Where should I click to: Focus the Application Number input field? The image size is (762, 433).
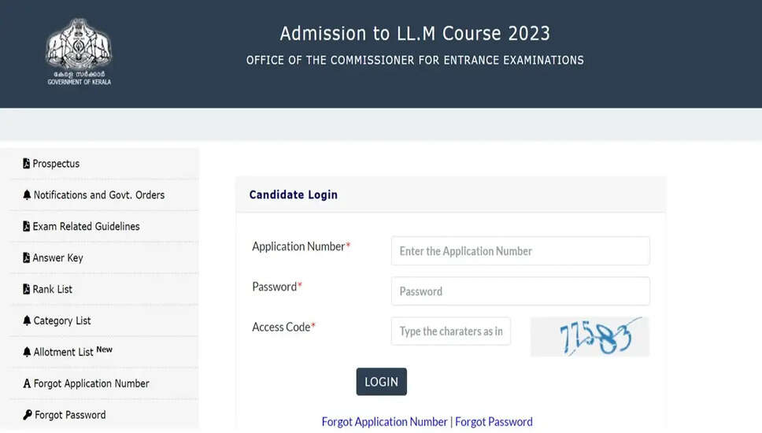[x=520, y=251]
